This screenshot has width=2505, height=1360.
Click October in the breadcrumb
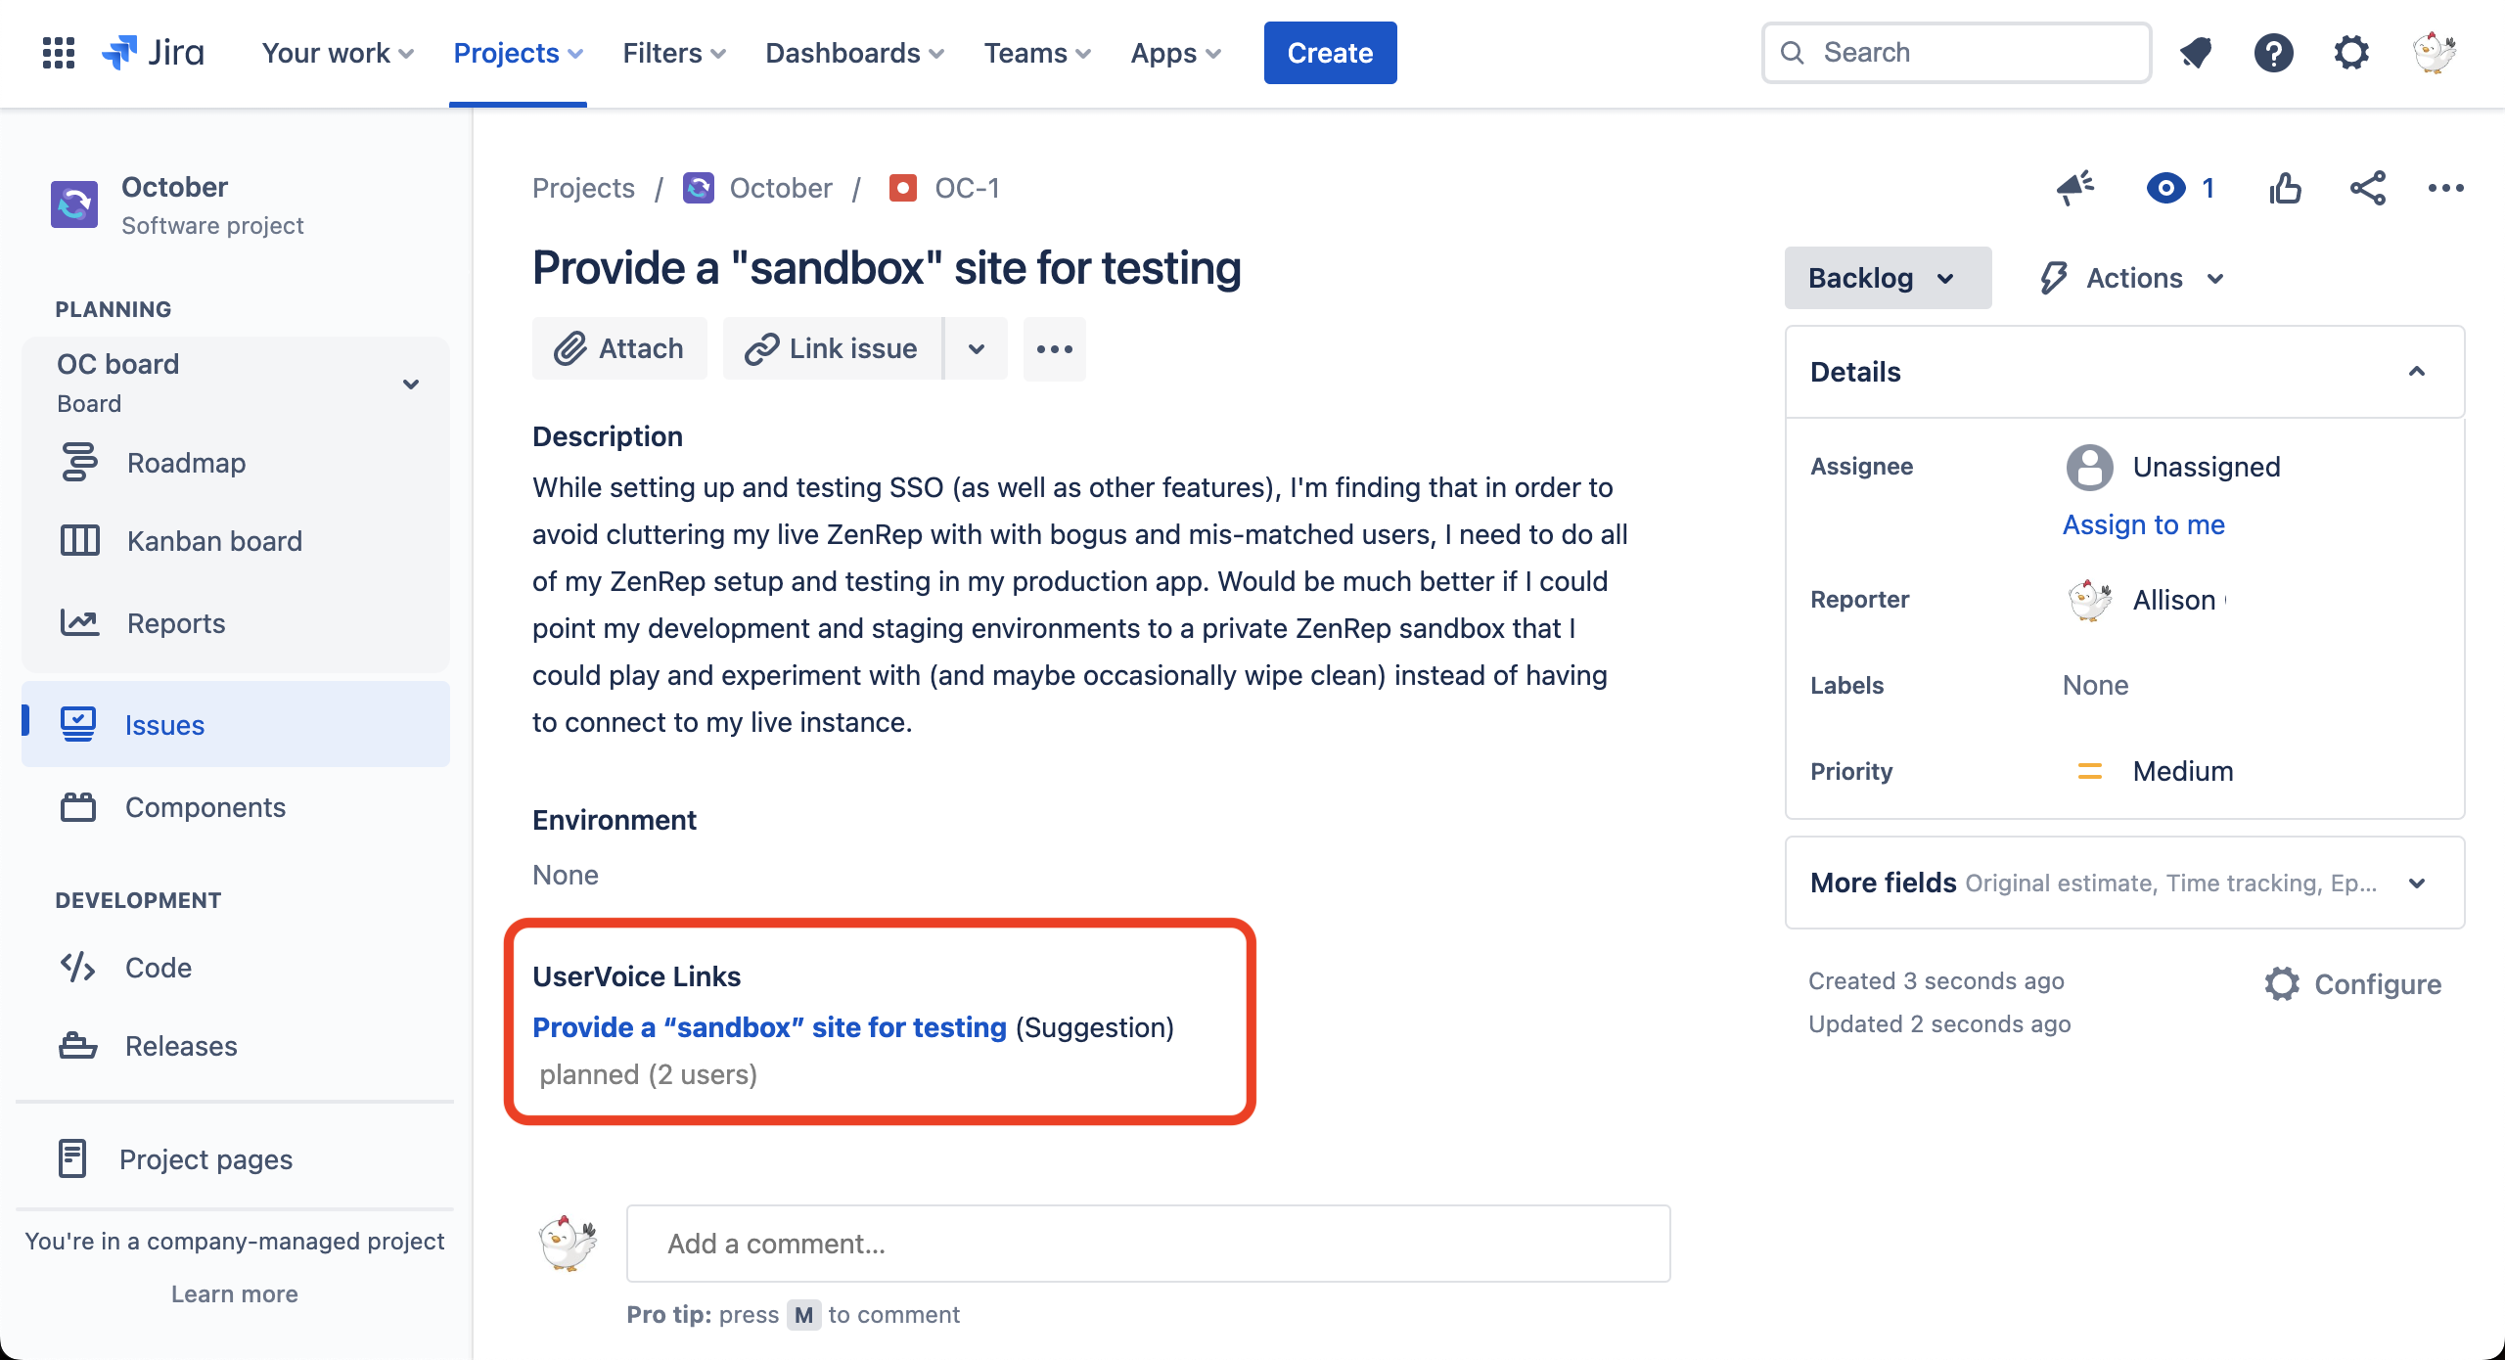point(781,188)
